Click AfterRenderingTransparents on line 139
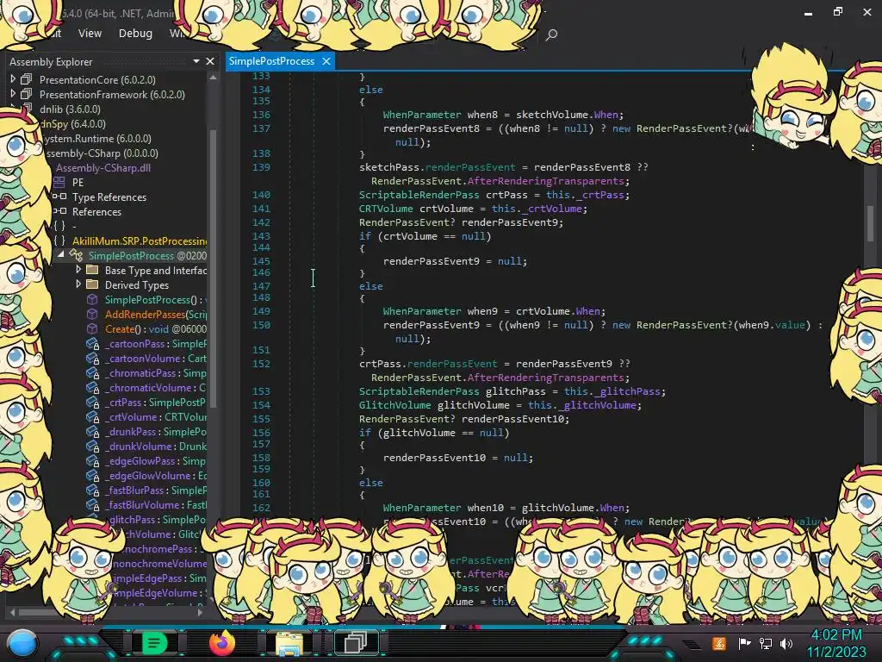 (545, 181)
